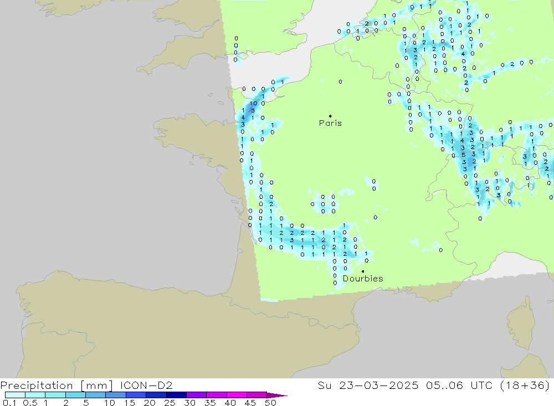Click the '10' precipitation value on the map
This screenshot has width=554, height=406.
(x=254, y=104)
